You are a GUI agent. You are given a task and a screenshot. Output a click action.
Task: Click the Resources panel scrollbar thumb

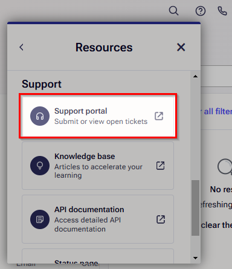click(195, 208)
